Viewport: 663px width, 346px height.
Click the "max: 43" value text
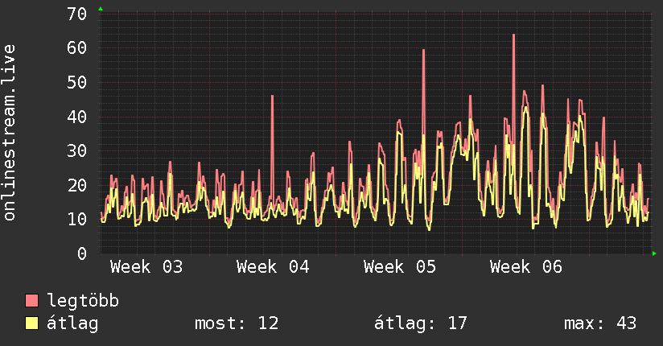600,323
